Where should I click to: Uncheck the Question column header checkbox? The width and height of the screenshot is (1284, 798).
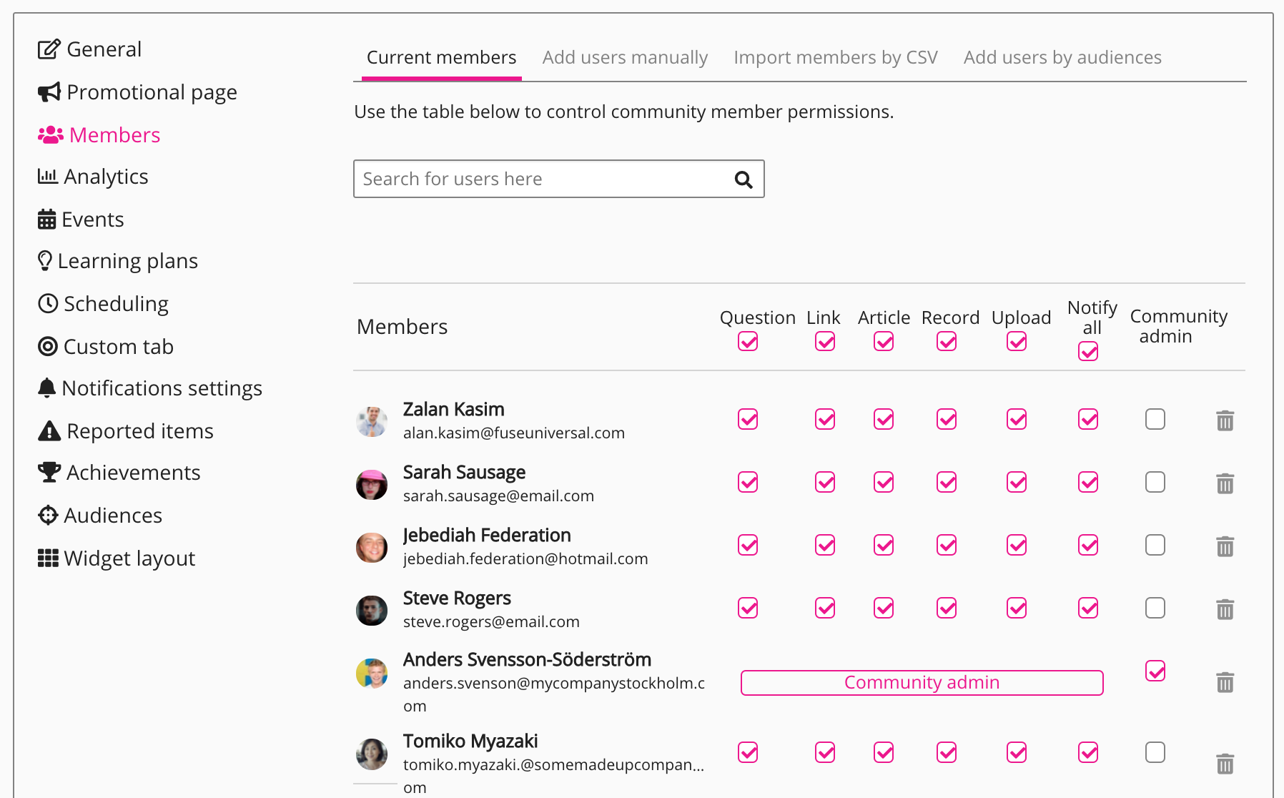pyautogui.click(x=748, y=342)
